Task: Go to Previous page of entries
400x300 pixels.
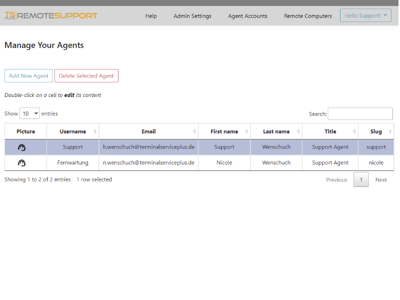Action: point(336,179)
